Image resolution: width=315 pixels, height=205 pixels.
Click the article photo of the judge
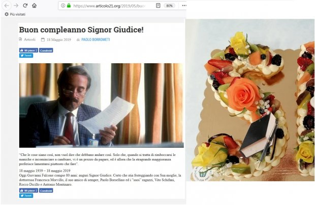click(101, 105)
